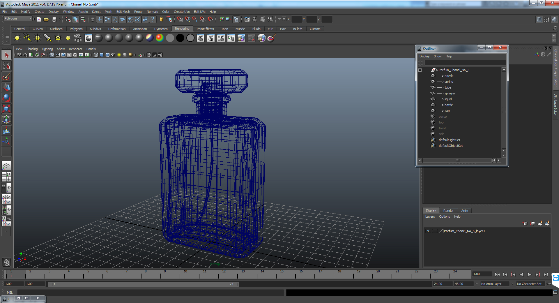This screenshot has width=559, height=303.
Task: Click the Save Scene disk icon
Action: coord(54,19)
